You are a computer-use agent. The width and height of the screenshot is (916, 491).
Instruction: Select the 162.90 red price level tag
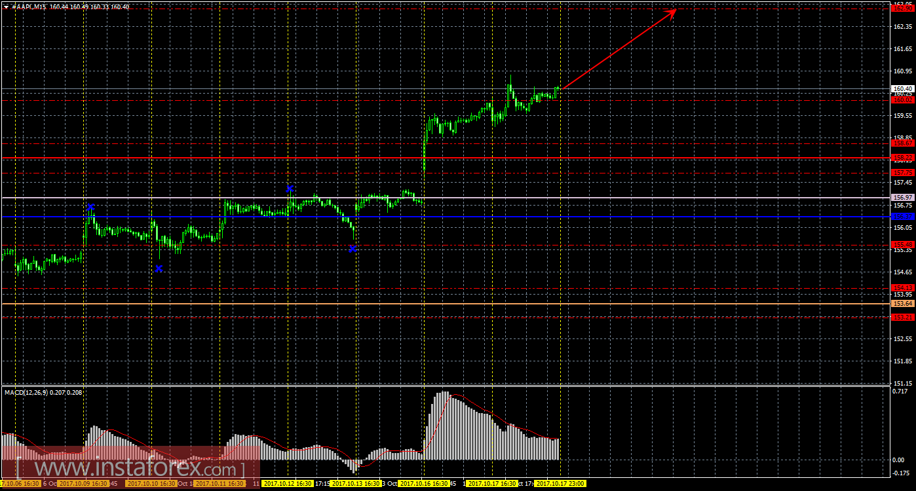pyautogui.click(x=903, y=8)
